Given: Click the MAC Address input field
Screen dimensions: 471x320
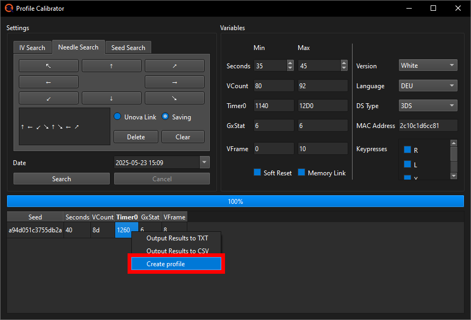Looking at the screenshot, I should (x=428, y=125).
